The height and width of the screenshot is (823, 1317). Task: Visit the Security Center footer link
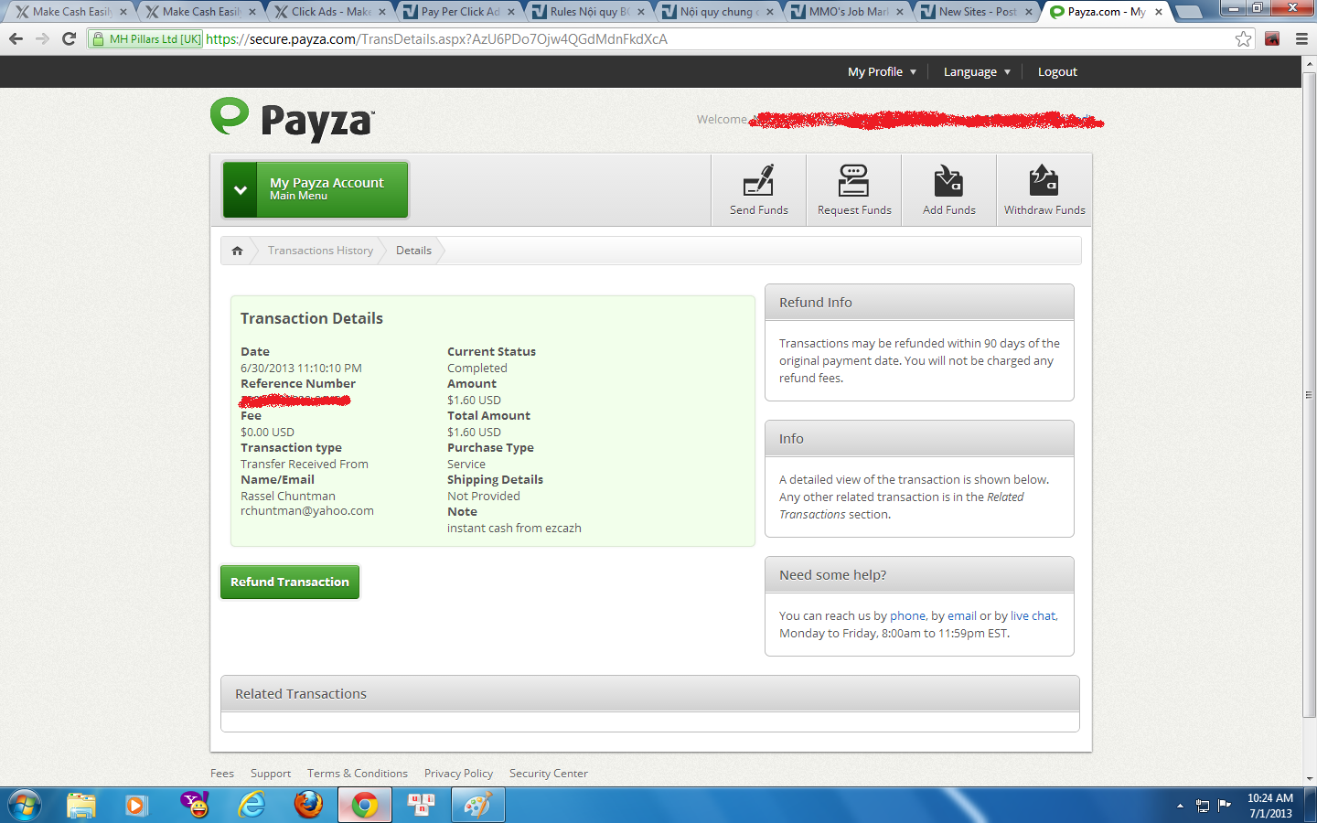coord(549,774)
